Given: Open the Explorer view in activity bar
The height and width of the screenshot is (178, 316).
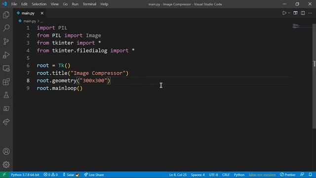Looking at the screenshot, I should (6, 15).
